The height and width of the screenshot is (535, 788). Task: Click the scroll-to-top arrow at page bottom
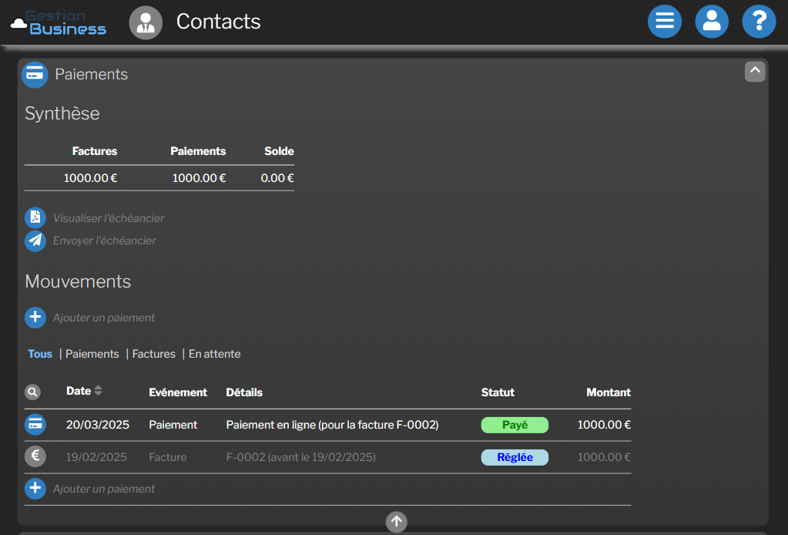(x=396, y=522)
